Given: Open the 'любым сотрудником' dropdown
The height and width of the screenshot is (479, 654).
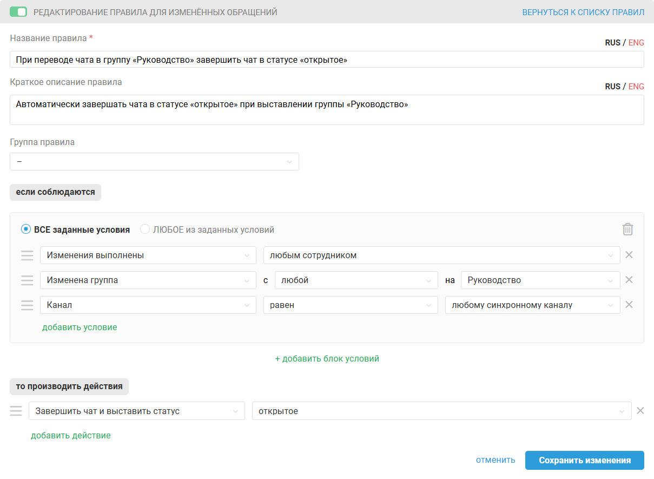Looking at the screenshot, I should pyautogui.click(x=441, y=255).
